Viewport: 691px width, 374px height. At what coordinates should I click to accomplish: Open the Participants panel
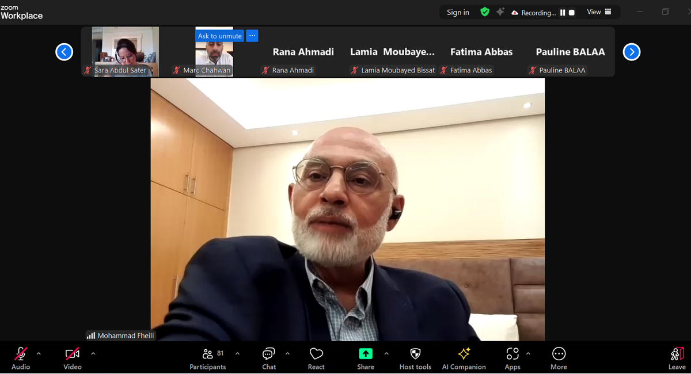(x=208, y=358)
